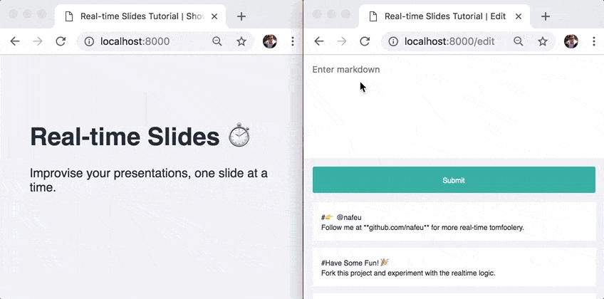Screen dimensions: 604x299
Task: Click the green Submit button
Action: [x=454, y=179]
